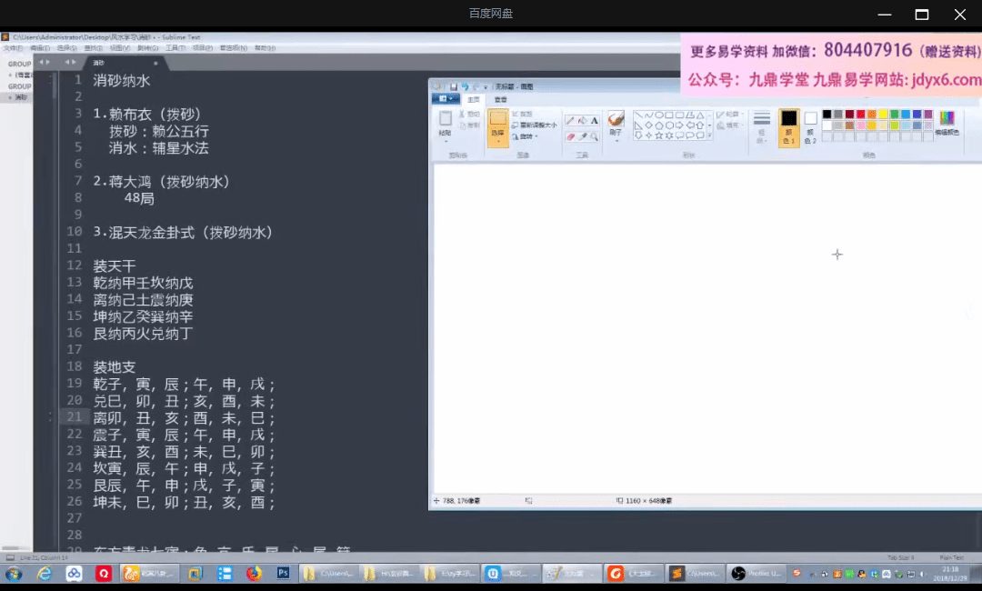This screenshot has width=982, height=591.
Task: Open the Select tool dropdown arrow
Action: (x=498, y=141)
